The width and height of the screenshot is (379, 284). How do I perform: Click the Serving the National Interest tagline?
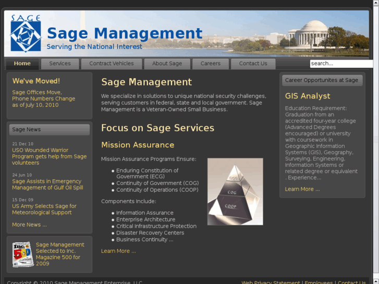pos(94,47)
